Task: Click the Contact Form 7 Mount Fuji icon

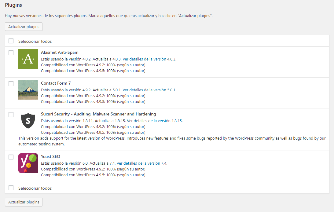Action: 28,90
